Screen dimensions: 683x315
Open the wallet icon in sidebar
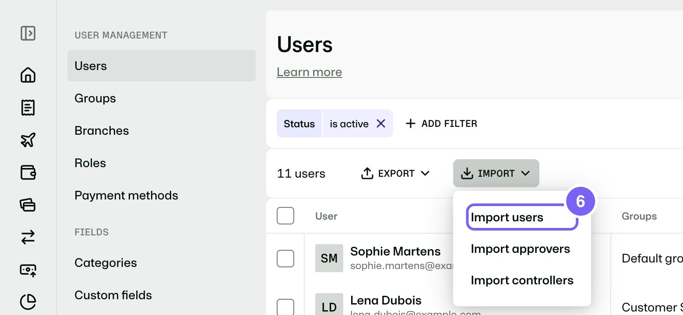tap(28, 172)
